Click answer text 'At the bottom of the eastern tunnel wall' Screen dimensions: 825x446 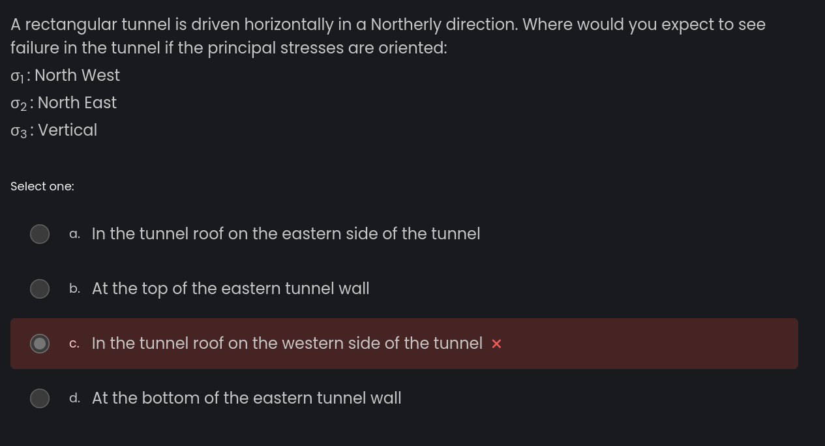[247, 398]
